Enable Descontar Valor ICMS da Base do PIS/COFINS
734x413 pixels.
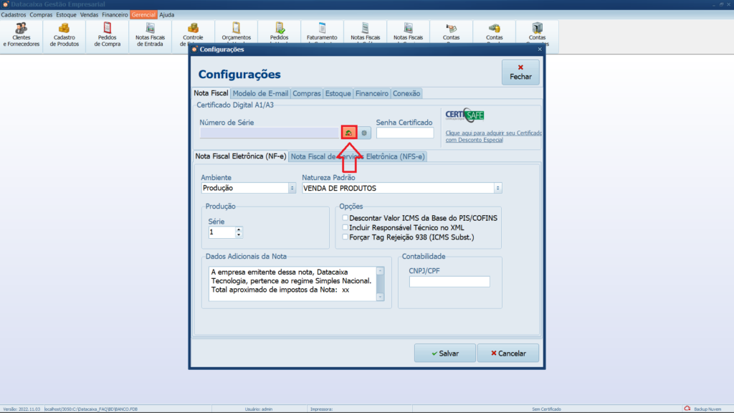click(x=345, y=218)
